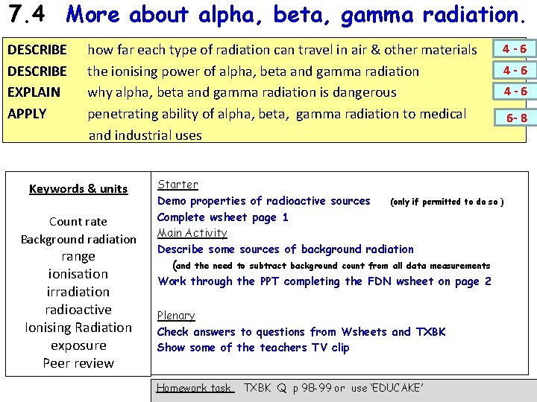This screenshot has width=537, height=402.
Task: Click 'Complete wsheet page 1' line
Action: point(222,217)
